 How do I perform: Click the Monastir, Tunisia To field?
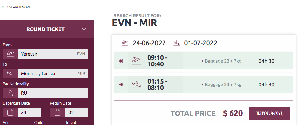[53, 74]
